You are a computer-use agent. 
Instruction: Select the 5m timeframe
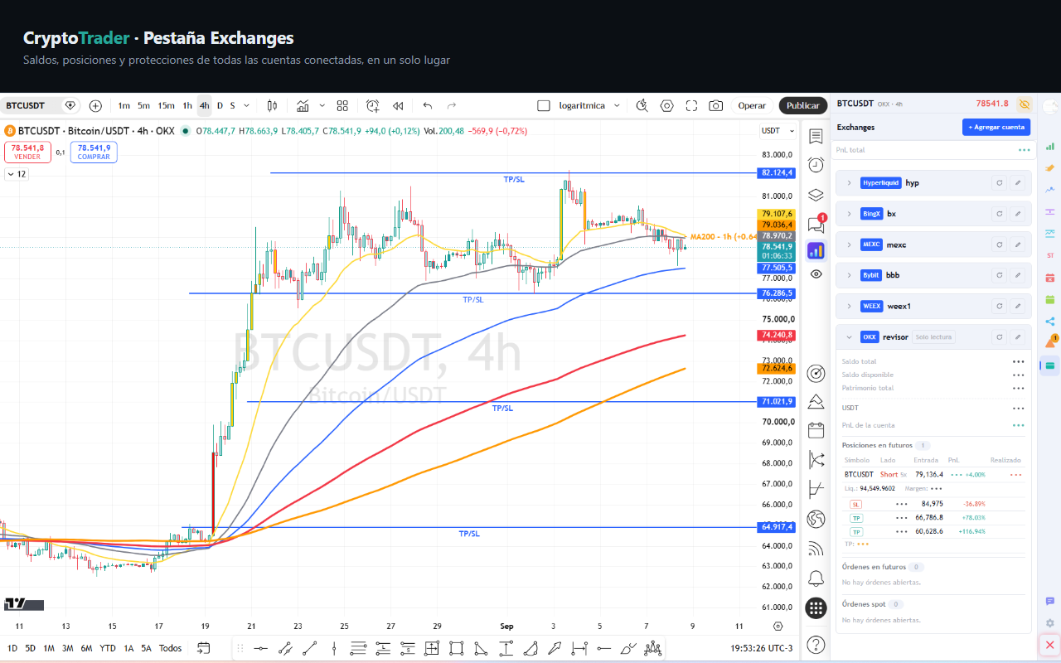point(144,105)
